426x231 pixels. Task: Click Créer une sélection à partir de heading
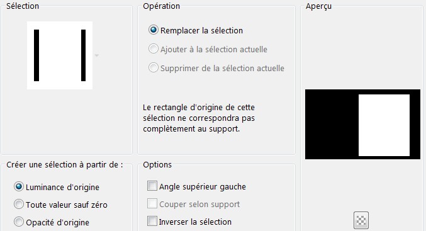65,165
